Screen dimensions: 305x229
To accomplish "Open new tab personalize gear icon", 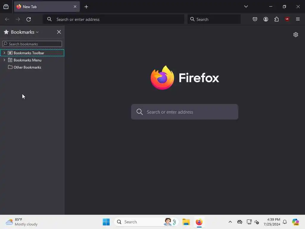I will tap(296, 35).
